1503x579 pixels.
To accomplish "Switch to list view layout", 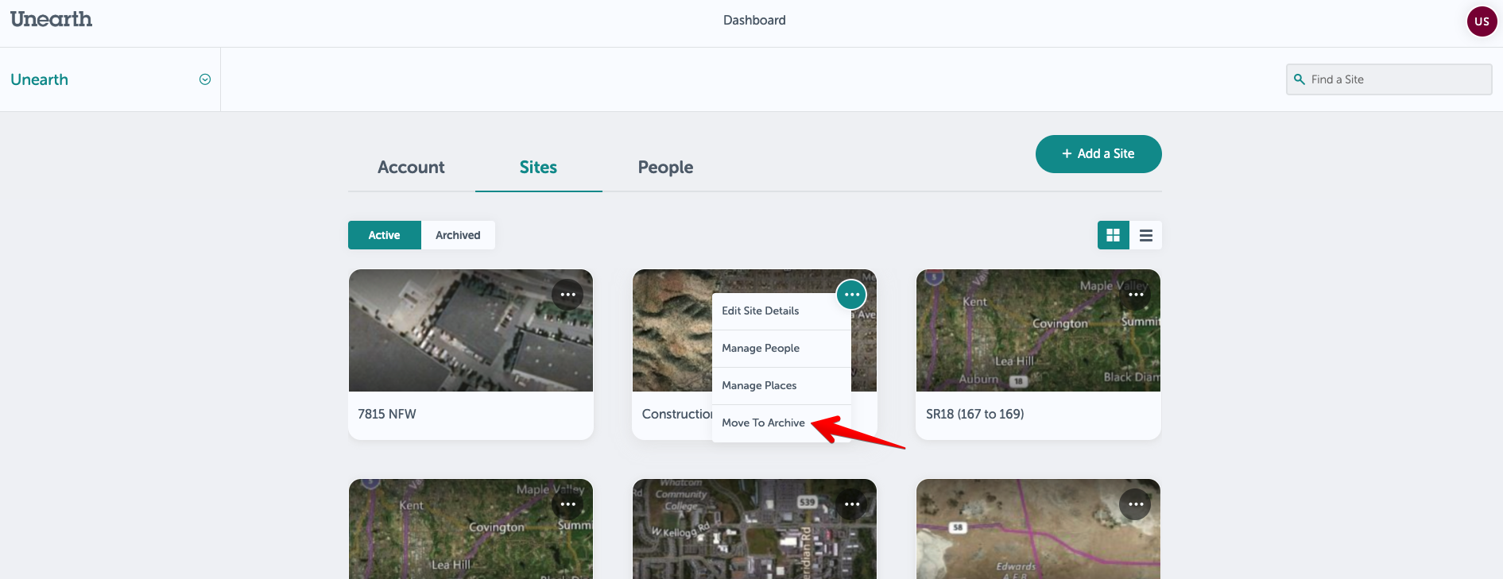I will click(x=1146, y=235).
